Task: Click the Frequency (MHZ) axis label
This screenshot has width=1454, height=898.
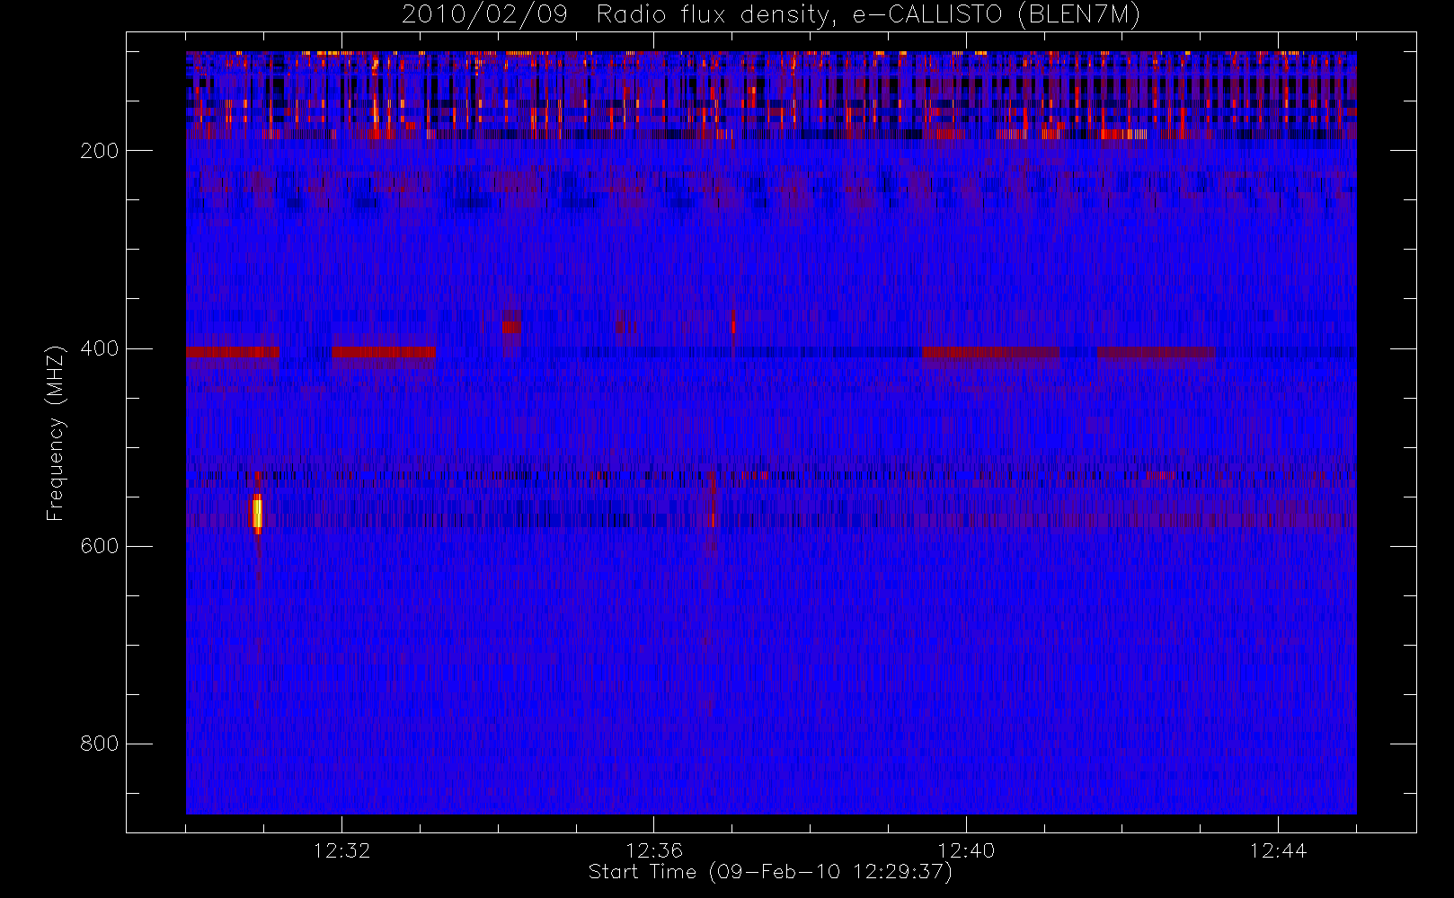Action: click(56, 433)
